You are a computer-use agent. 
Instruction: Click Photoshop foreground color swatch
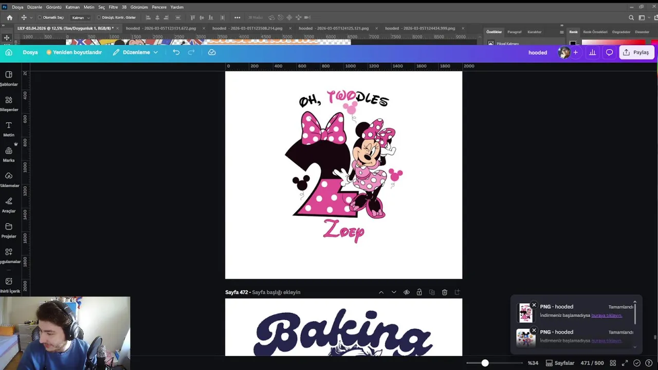573,43
